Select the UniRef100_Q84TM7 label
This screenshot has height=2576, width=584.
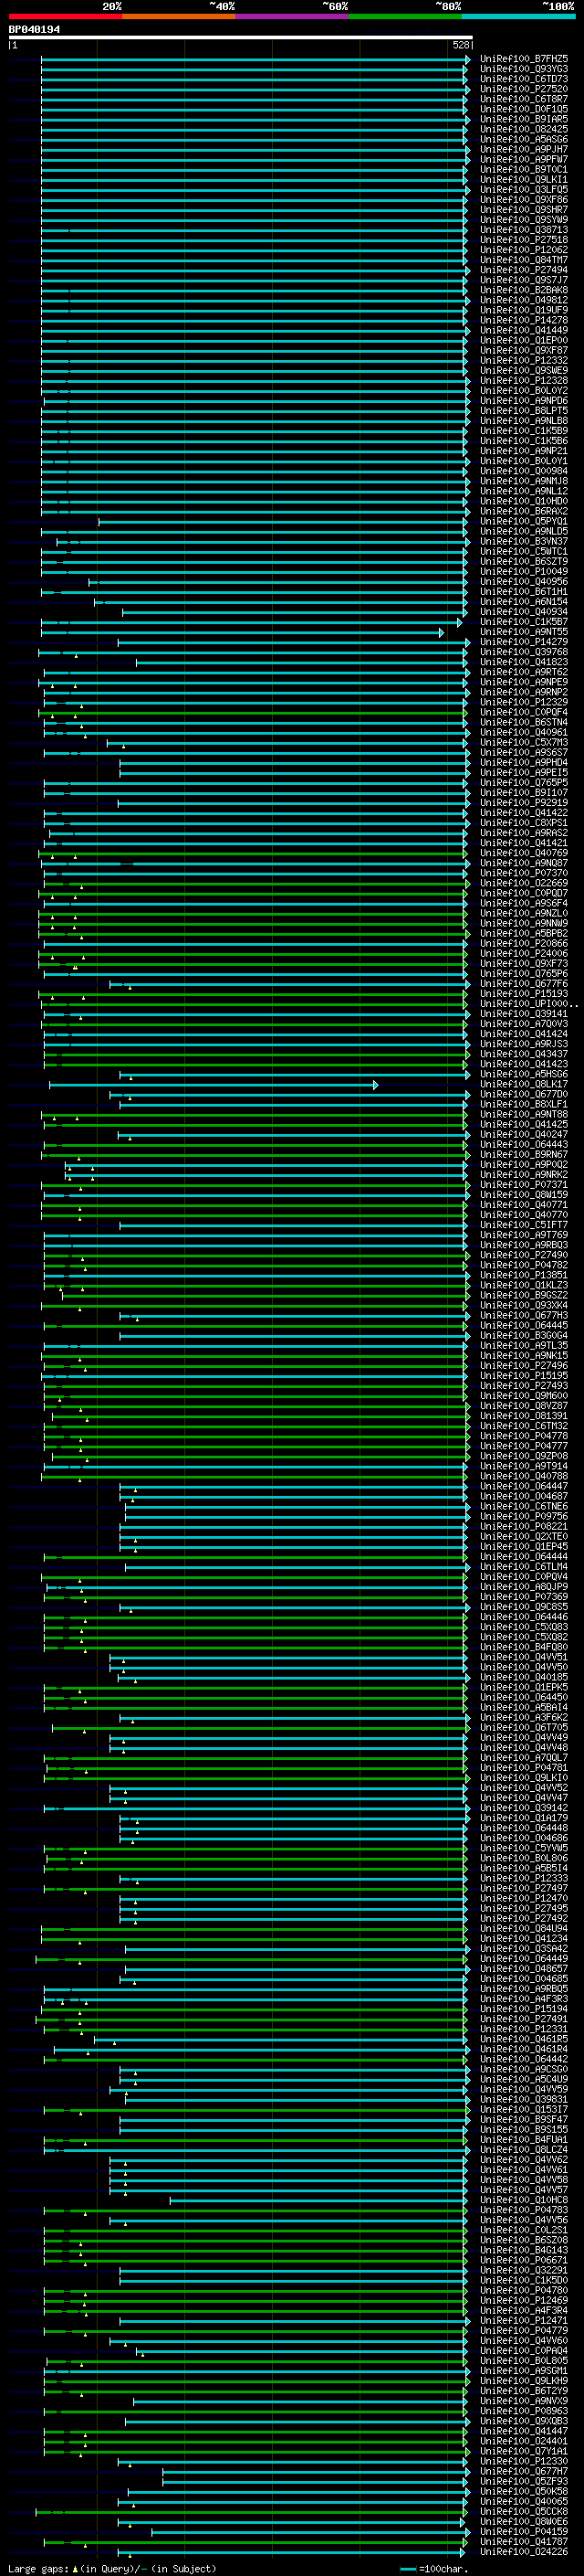click(524, 260)
